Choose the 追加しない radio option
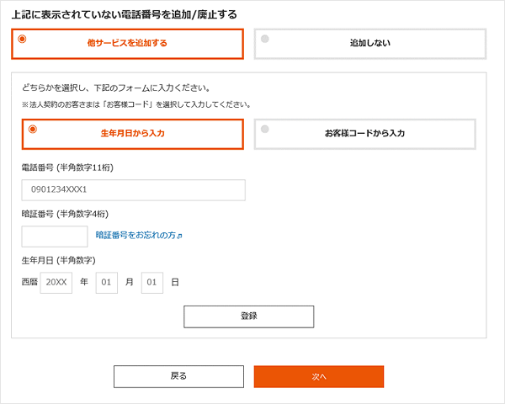The image size is (505, 404). coord(370,44)
